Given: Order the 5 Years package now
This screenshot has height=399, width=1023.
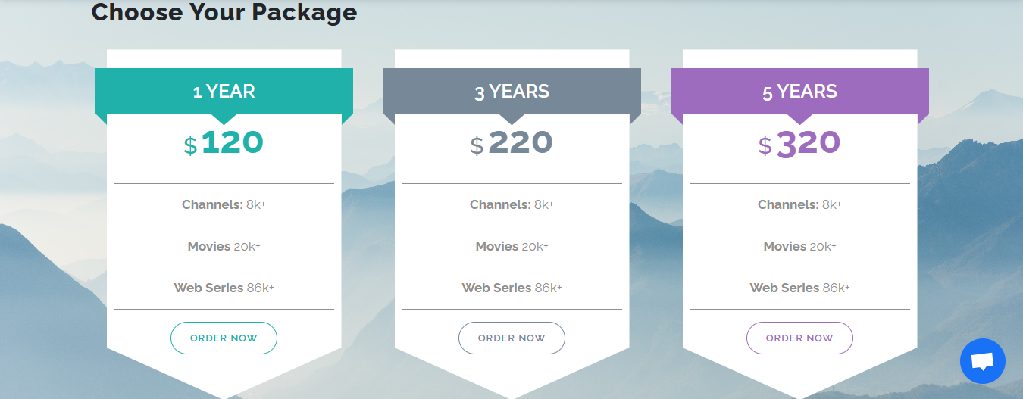Looking at the screenshot, I should 799,338.
